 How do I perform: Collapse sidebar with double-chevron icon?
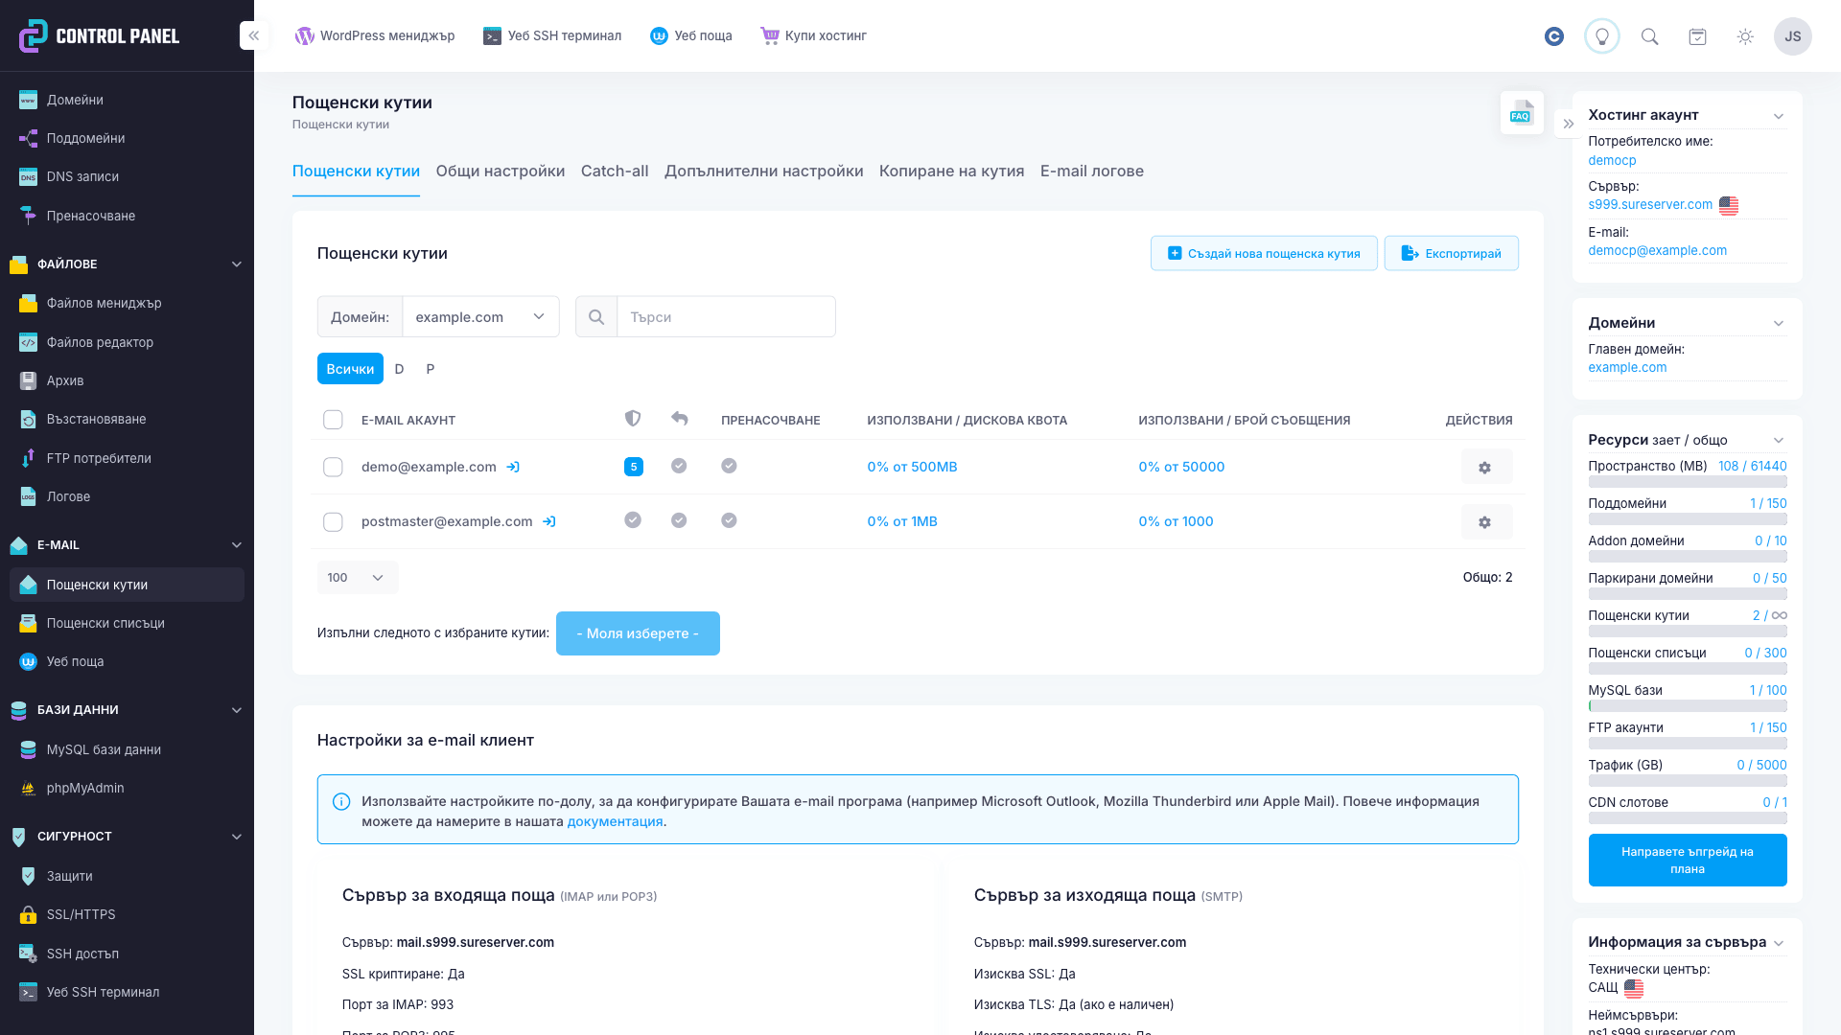(x=254, y=36)
